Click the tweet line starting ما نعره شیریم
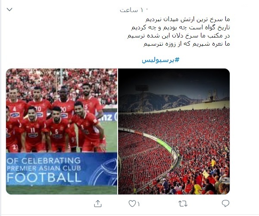This screenshot has width=259, height=216. pyautogui.click(x=187, y=44)
